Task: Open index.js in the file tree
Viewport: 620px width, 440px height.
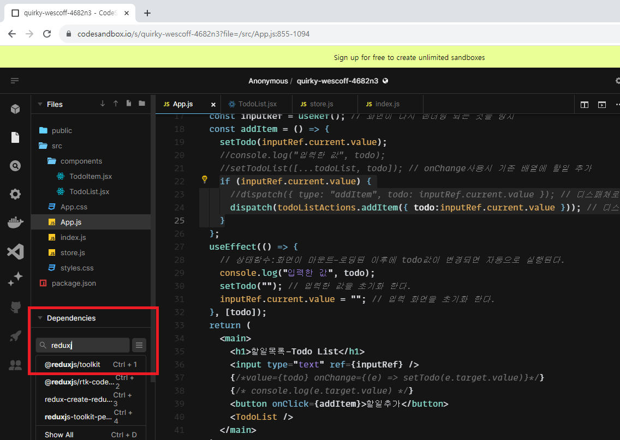Action: 91,237
